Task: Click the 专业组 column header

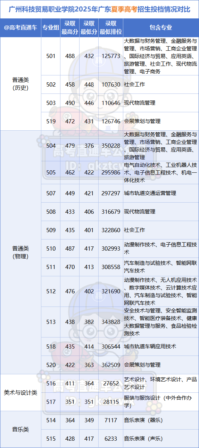Action: click(51, 28)
